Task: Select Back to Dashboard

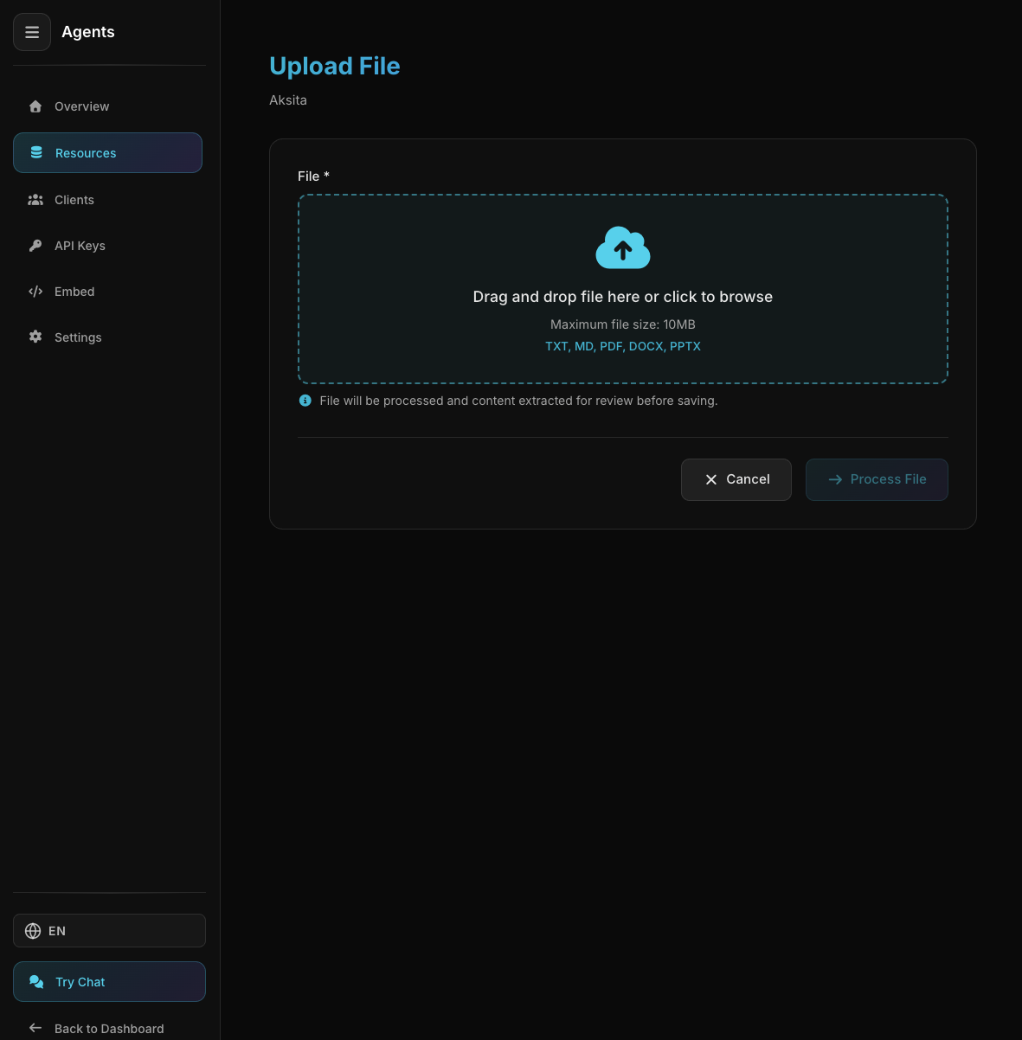Action: tap(109, 1028)
